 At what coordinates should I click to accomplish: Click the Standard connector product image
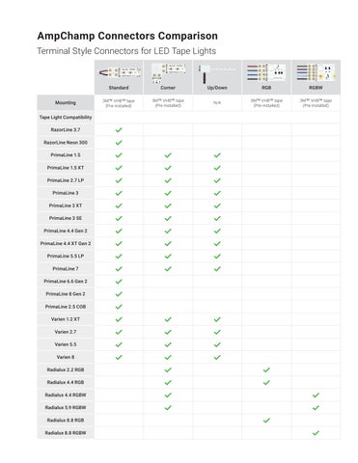[x=120, y=72]
